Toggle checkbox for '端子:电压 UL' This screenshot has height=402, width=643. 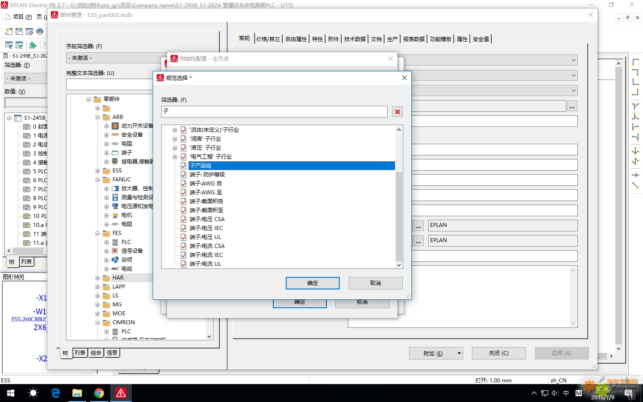pyautogui.click(x=184, y=237)
